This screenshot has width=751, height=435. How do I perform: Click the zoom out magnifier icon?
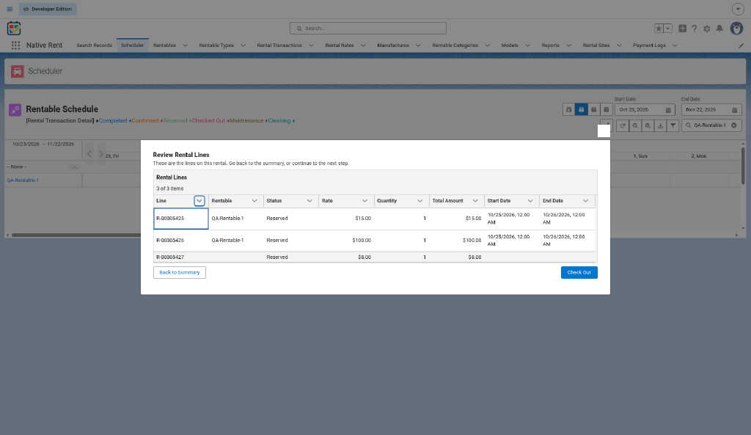[635, 125]
